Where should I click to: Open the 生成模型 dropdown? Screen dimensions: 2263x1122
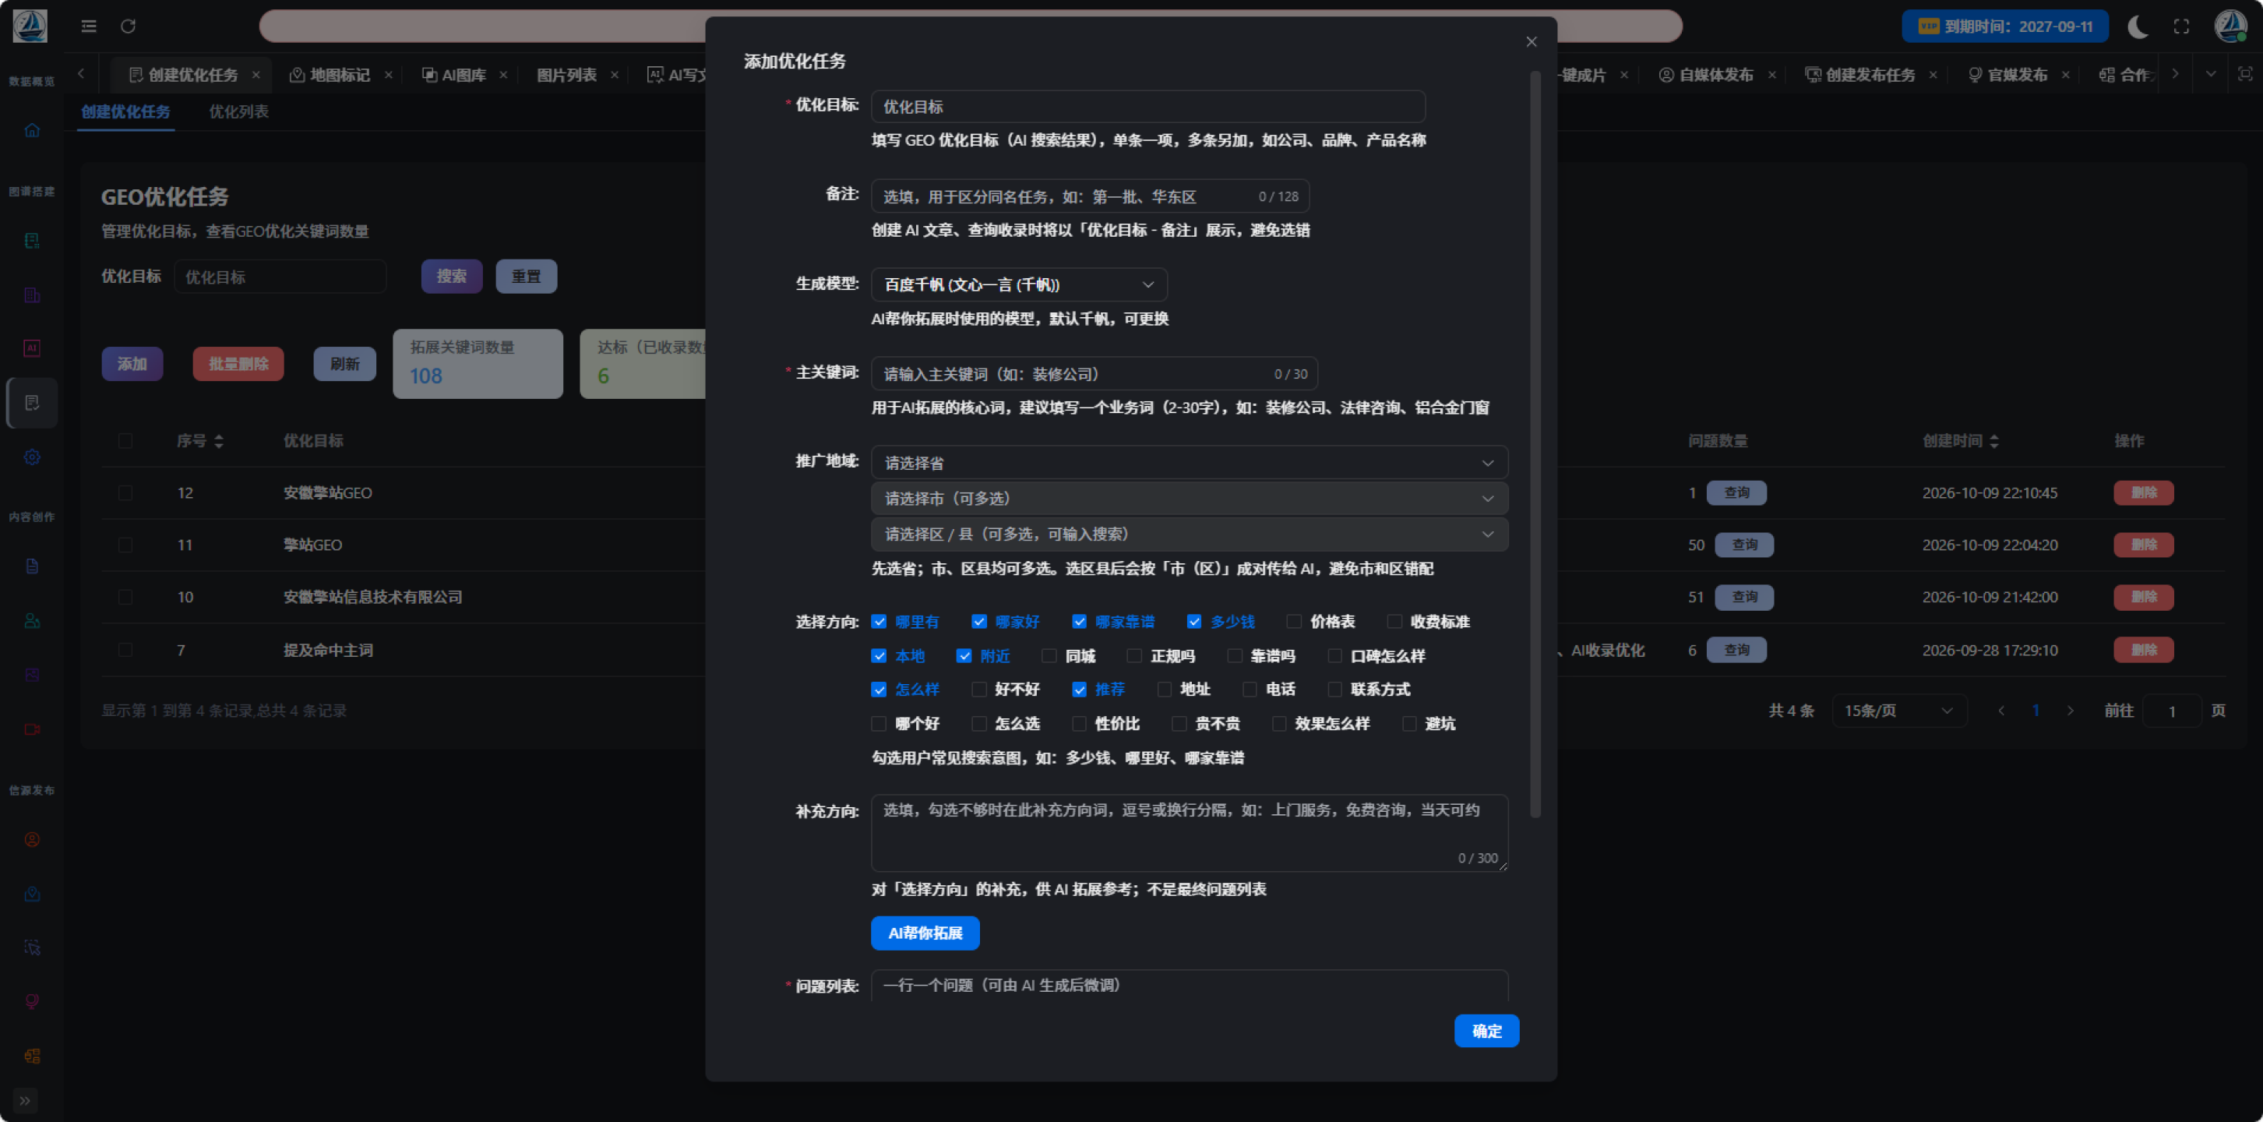(1019, 284)
